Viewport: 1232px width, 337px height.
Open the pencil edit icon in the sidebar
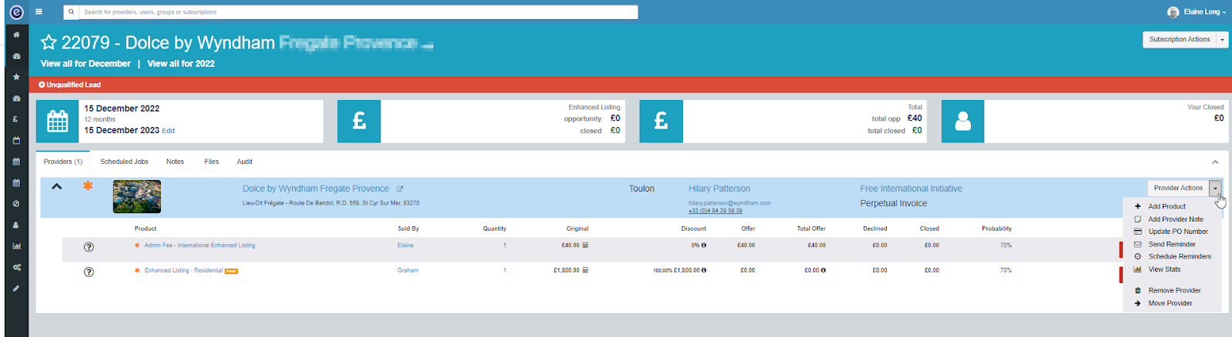[x=16, y=289]
